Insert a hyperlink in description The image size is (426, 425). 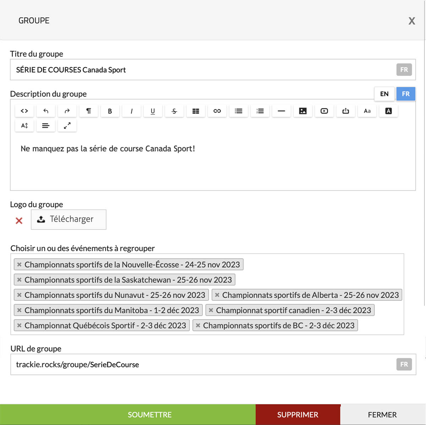click(x=217, y=111)
